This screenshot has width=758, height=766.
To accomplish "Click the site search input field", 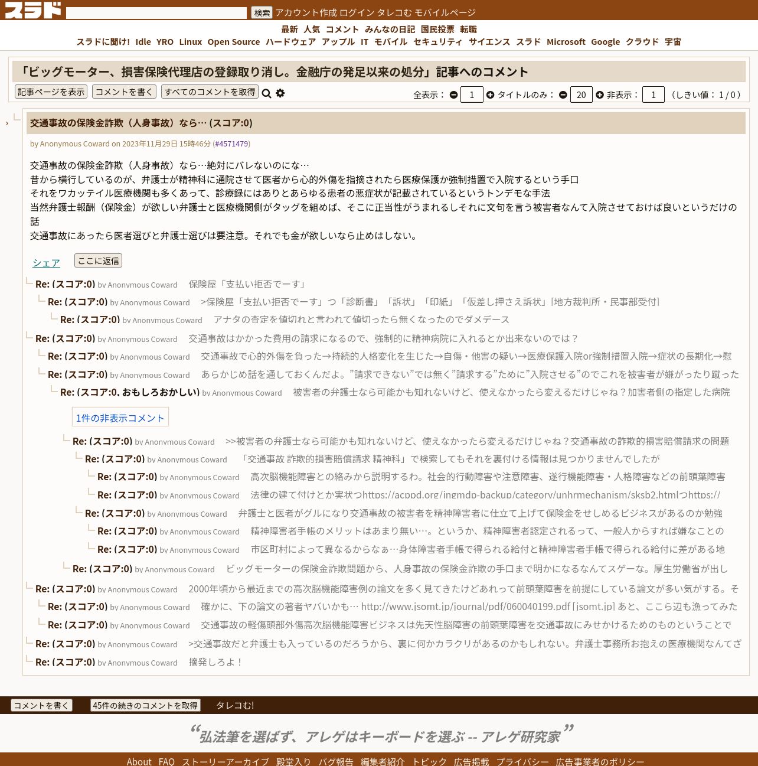I will pyautogui.click(x=156, y=13).
